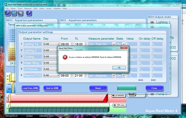Open the Setup menu
186x118 pixels.
coord(13,8)
